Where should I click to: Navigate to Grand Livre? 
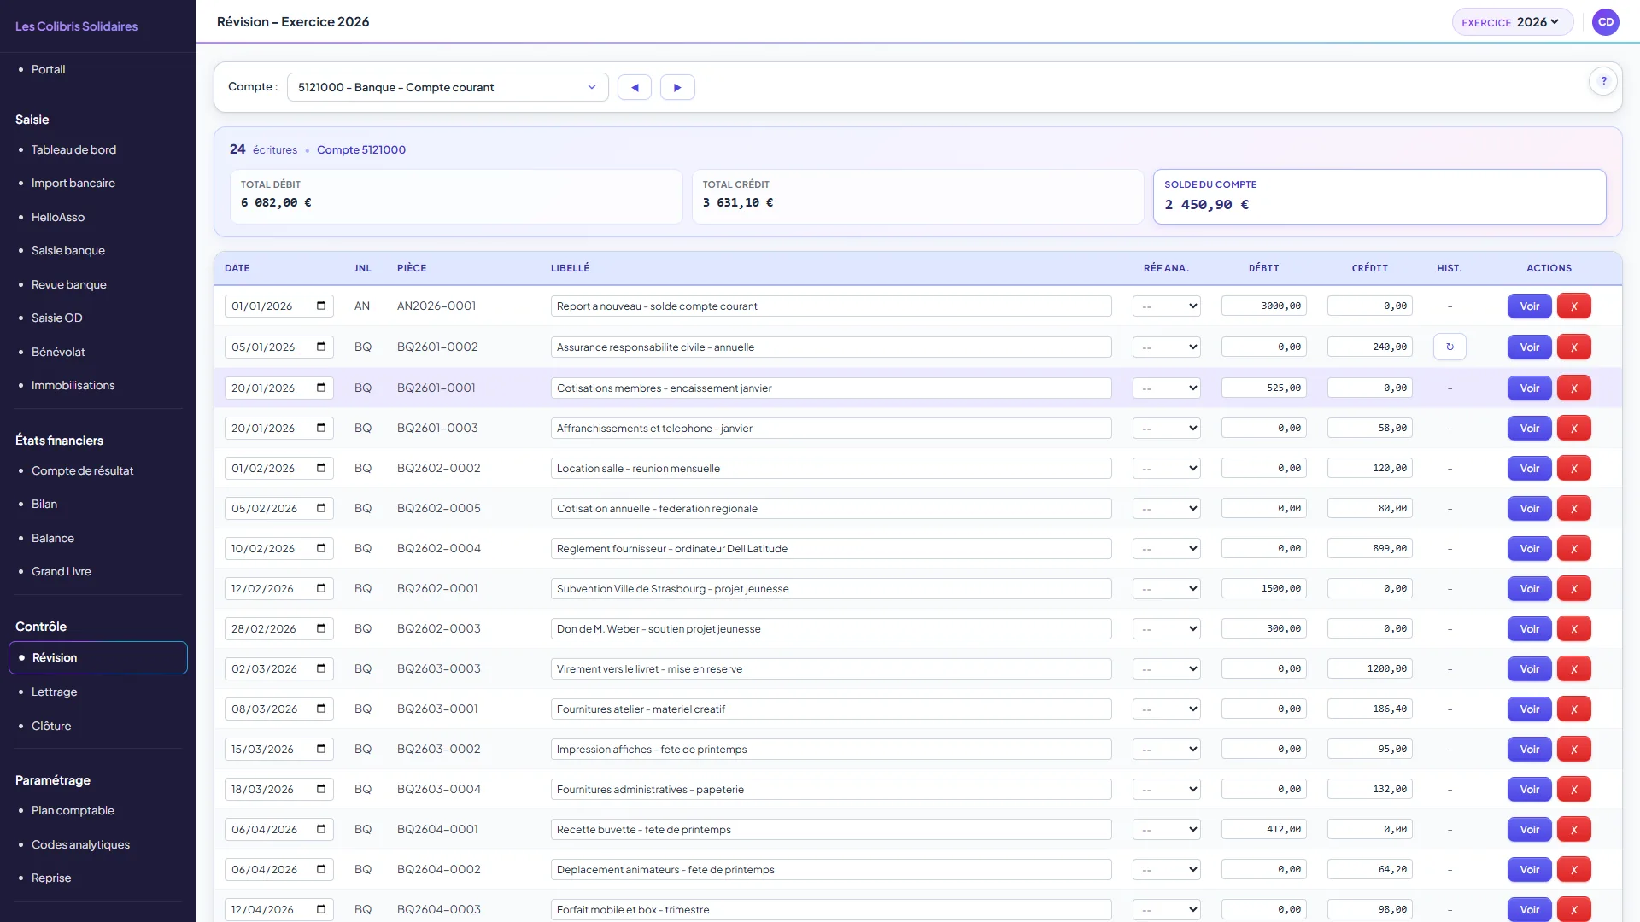61,571
